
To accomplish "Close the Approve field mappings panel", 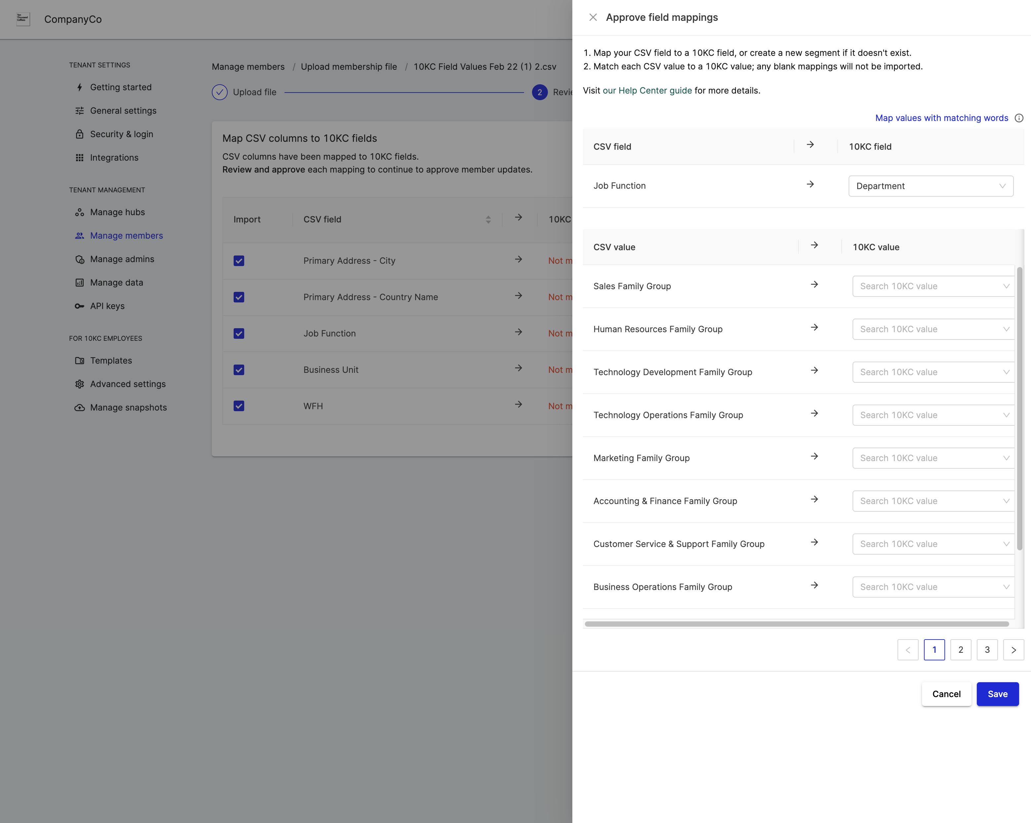I will point(593,17).
